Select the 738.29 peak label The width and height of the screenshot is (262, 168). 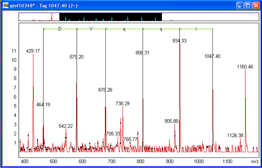(122, 104)
